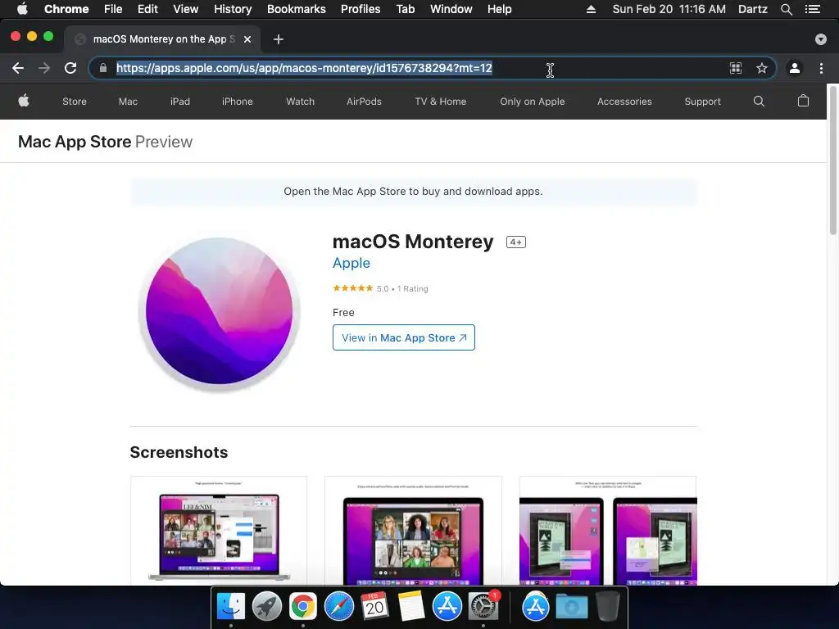Screen dimensions: 839x629
Task: Open the Chrome menu in the menu bar
Action: pos(66,9)
